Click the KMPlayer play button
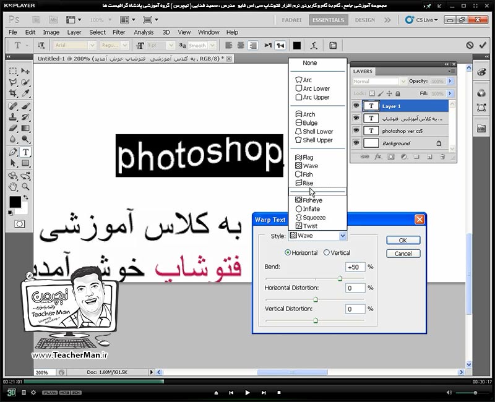Image resolution: width=495 pixels, height=402 pixels. [247, 393]
